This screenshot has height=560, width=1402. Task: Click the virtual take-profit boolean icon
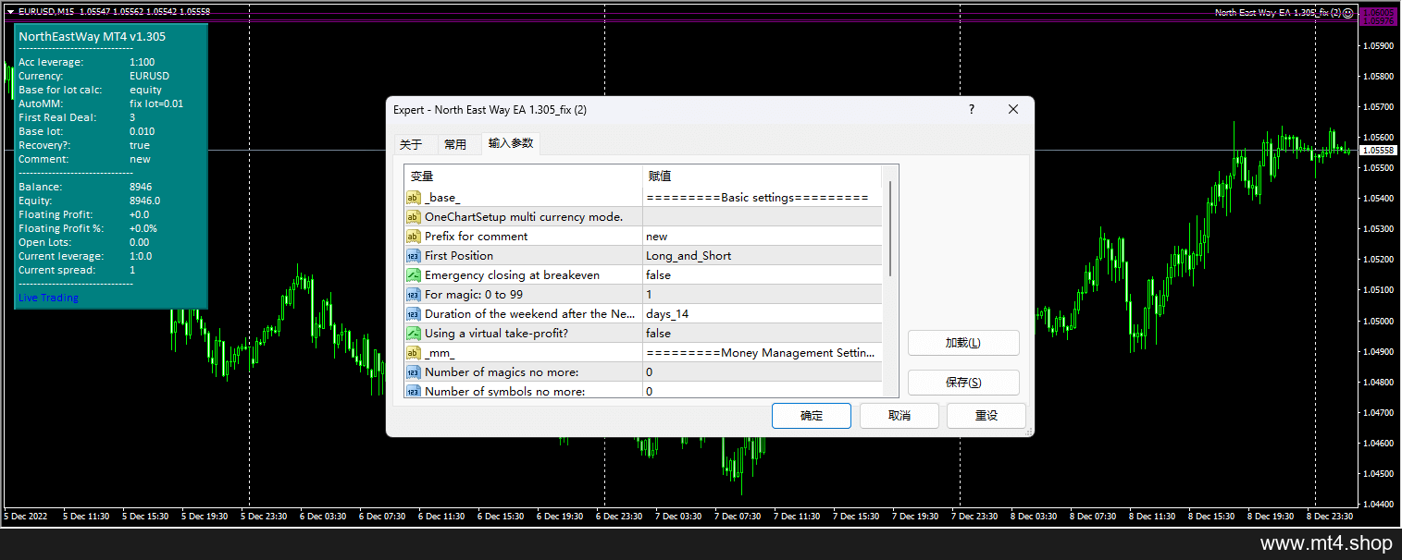(414, 334)
